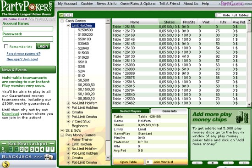Collapse the Limit Hold'em tree node

[68, 25]
